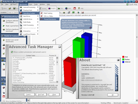
Task: Select Thread Distribution benchmark item
Action: click(x=50, y=19)
